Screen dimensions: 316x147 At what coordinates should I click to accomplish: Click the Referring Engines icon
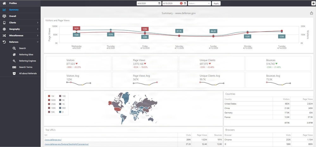(x=14, y=61)
